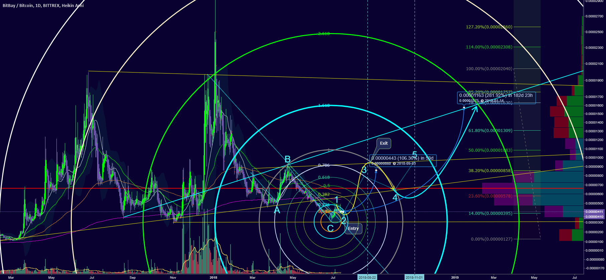Click the 0.618 Fibonacci circle label
Viewport: 606px width, 280px height.
click(324, 177)
